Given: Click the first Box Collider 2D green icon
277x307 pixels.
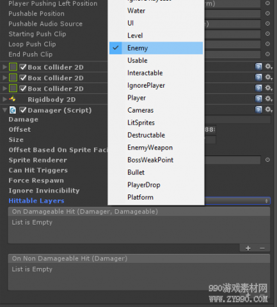Looking at the screenshot, I should 13,67.
